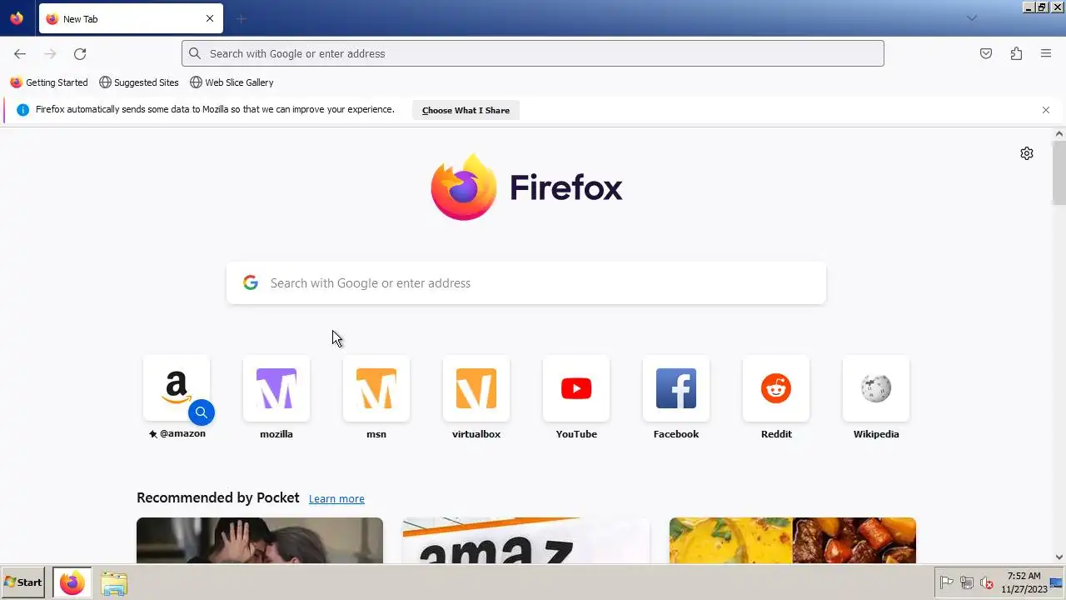Screen dimensions: 1066x600
Task: Dismiss the data sharing notification bar
Action: tap(1046, 110)
